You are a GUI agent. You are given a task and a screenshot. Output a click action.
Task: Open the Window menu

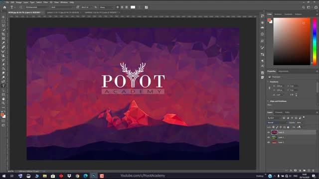point(64,2)
